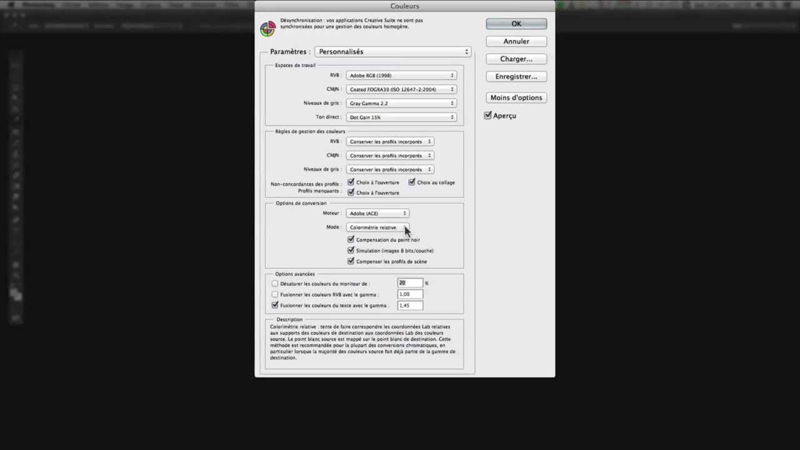The image size is (800, 450).
Task: Toggle Compensation du point noir checkbox
Action: pyautogui.click(x=351, y=239)
